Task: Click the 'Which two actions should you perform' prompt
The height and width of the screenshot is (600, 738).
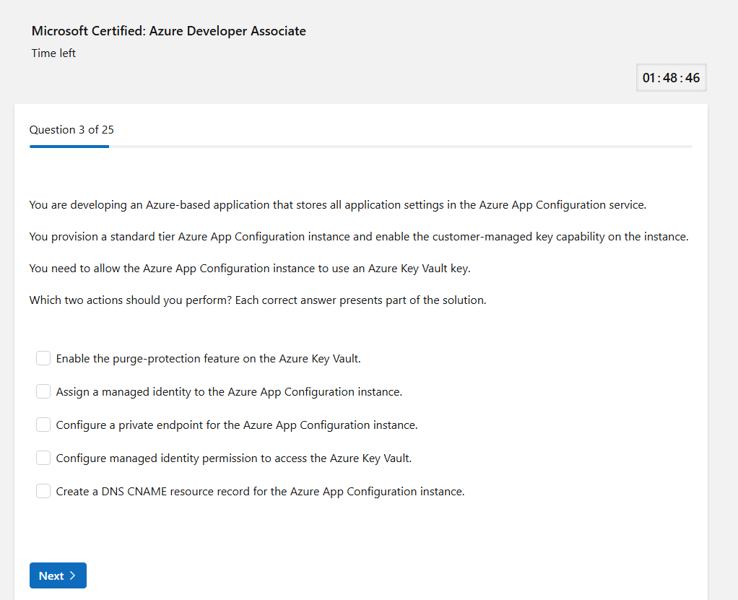Action: coord(258,300)
